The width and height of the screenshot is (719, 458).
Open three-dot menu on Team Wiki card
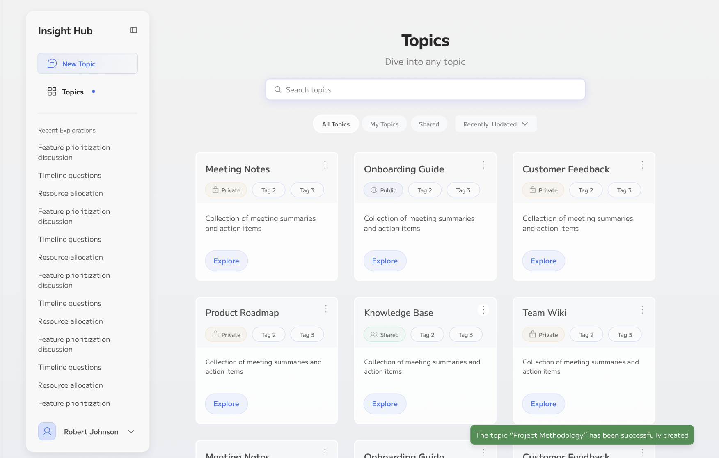pos(642,310)
